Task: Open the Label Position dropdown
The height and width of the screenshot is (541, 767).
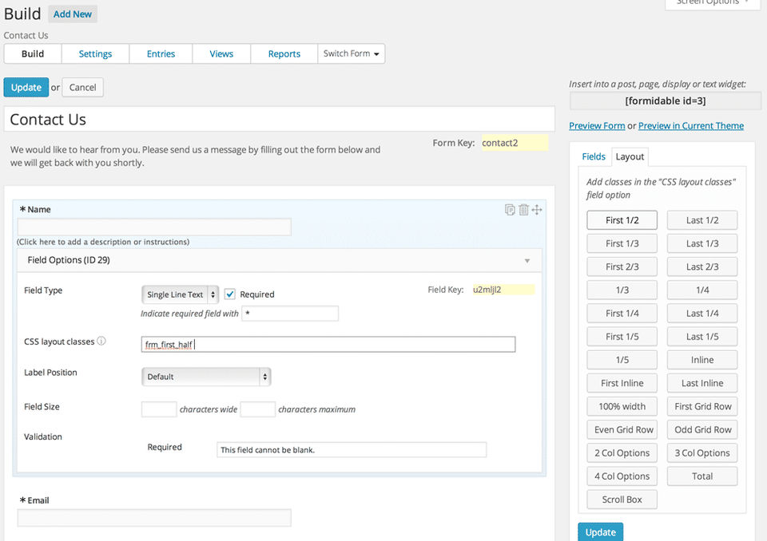Action: (206, 377)
